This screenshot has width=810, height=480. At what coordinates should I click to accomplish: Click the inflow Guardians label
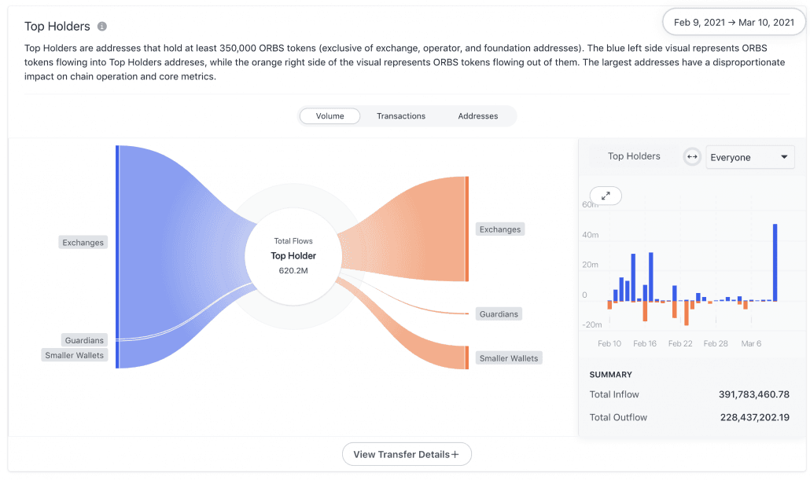pos(84,340)
